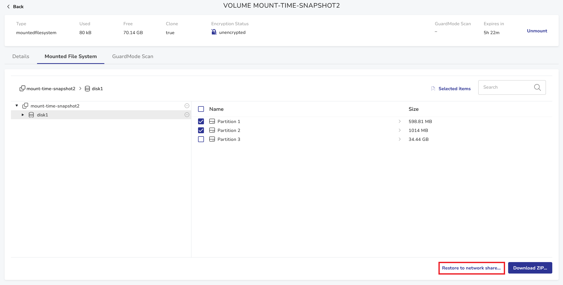563x285 pixels.
Task: Click the unencrypted lock icon
Action: pos(214,32)
